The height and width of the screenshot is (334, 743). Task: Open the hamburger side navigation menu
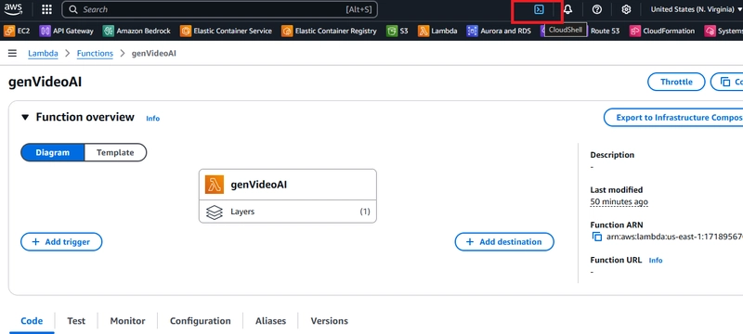(12, 54)
